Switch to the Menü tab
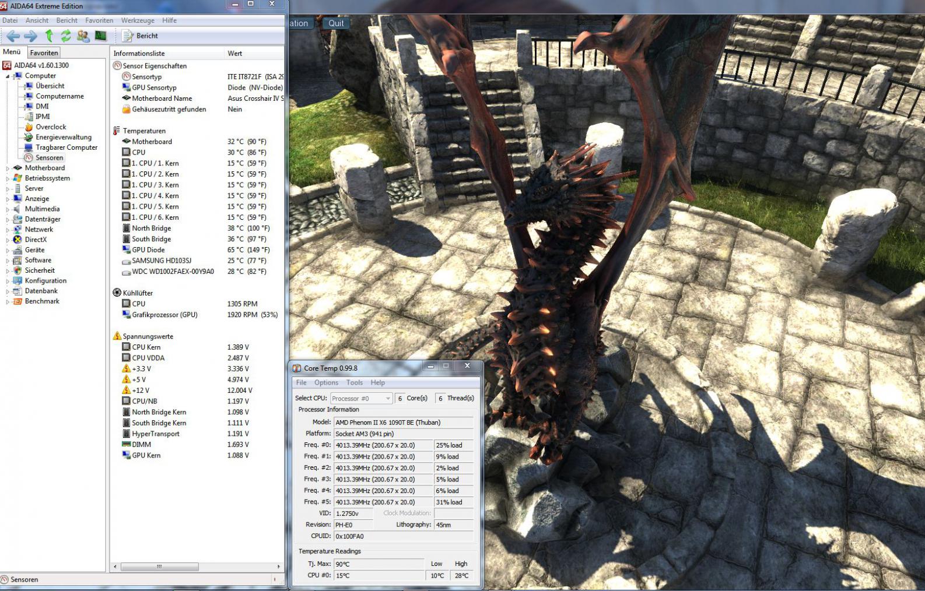This screenshot has height=591, width=925. click(x=12, y=52)
